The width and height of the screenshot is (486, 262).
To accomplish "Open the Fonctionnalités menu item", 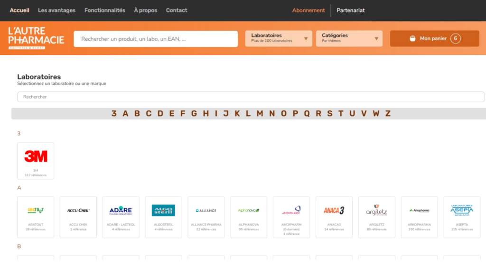I will tap(105, 10).
